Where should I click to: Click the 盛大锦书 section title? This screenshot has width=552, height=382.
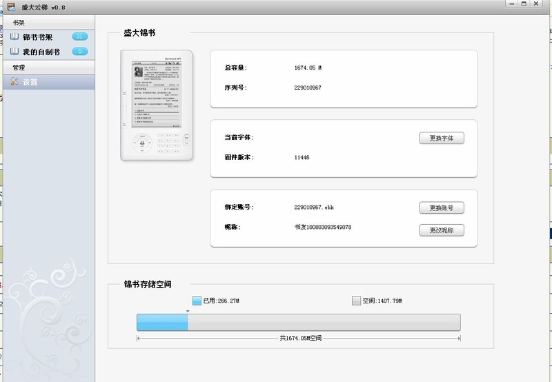(139, 33)
